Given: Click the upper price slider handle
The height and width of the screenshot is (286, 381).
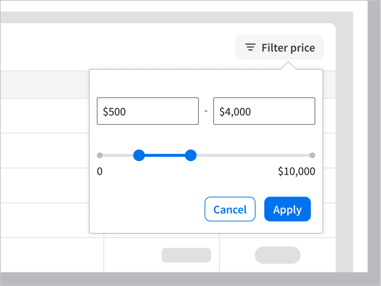Looking at the screenshot, I should pyautogui.click(x=191, y=155).
